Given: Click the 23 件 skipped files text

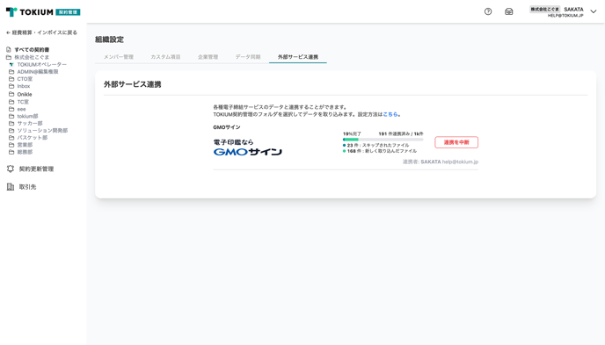Looking at the screenshot, I should (378, 145).
